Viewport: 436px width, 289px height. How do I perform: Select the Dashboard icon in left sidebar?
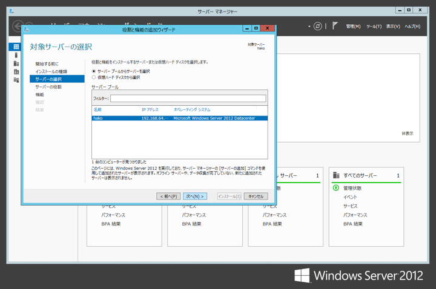[16, 47]
